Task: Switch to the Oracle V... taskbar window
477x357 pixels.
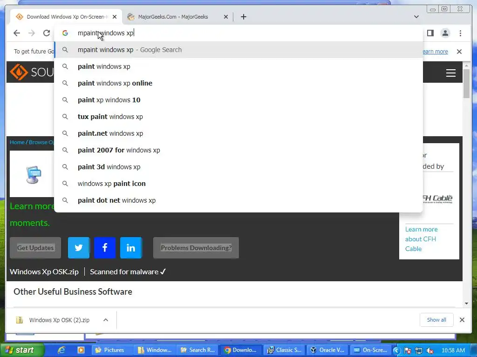Action: coord(327,350)
